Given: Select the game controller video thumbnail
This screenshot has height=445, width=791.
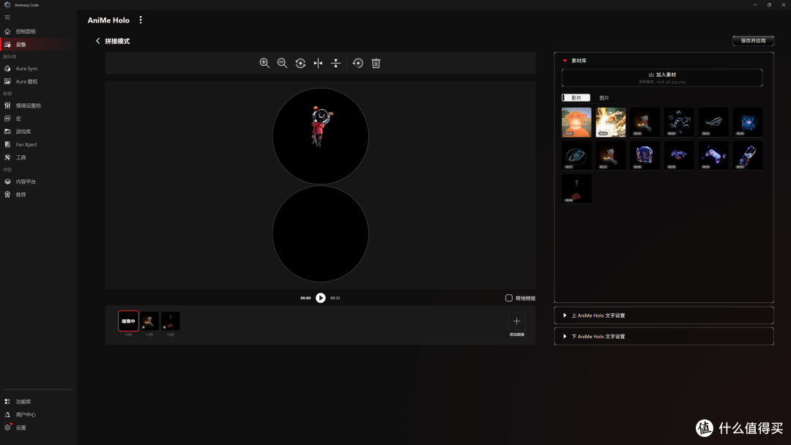Looking at the screenshot, I should point(713,155).
